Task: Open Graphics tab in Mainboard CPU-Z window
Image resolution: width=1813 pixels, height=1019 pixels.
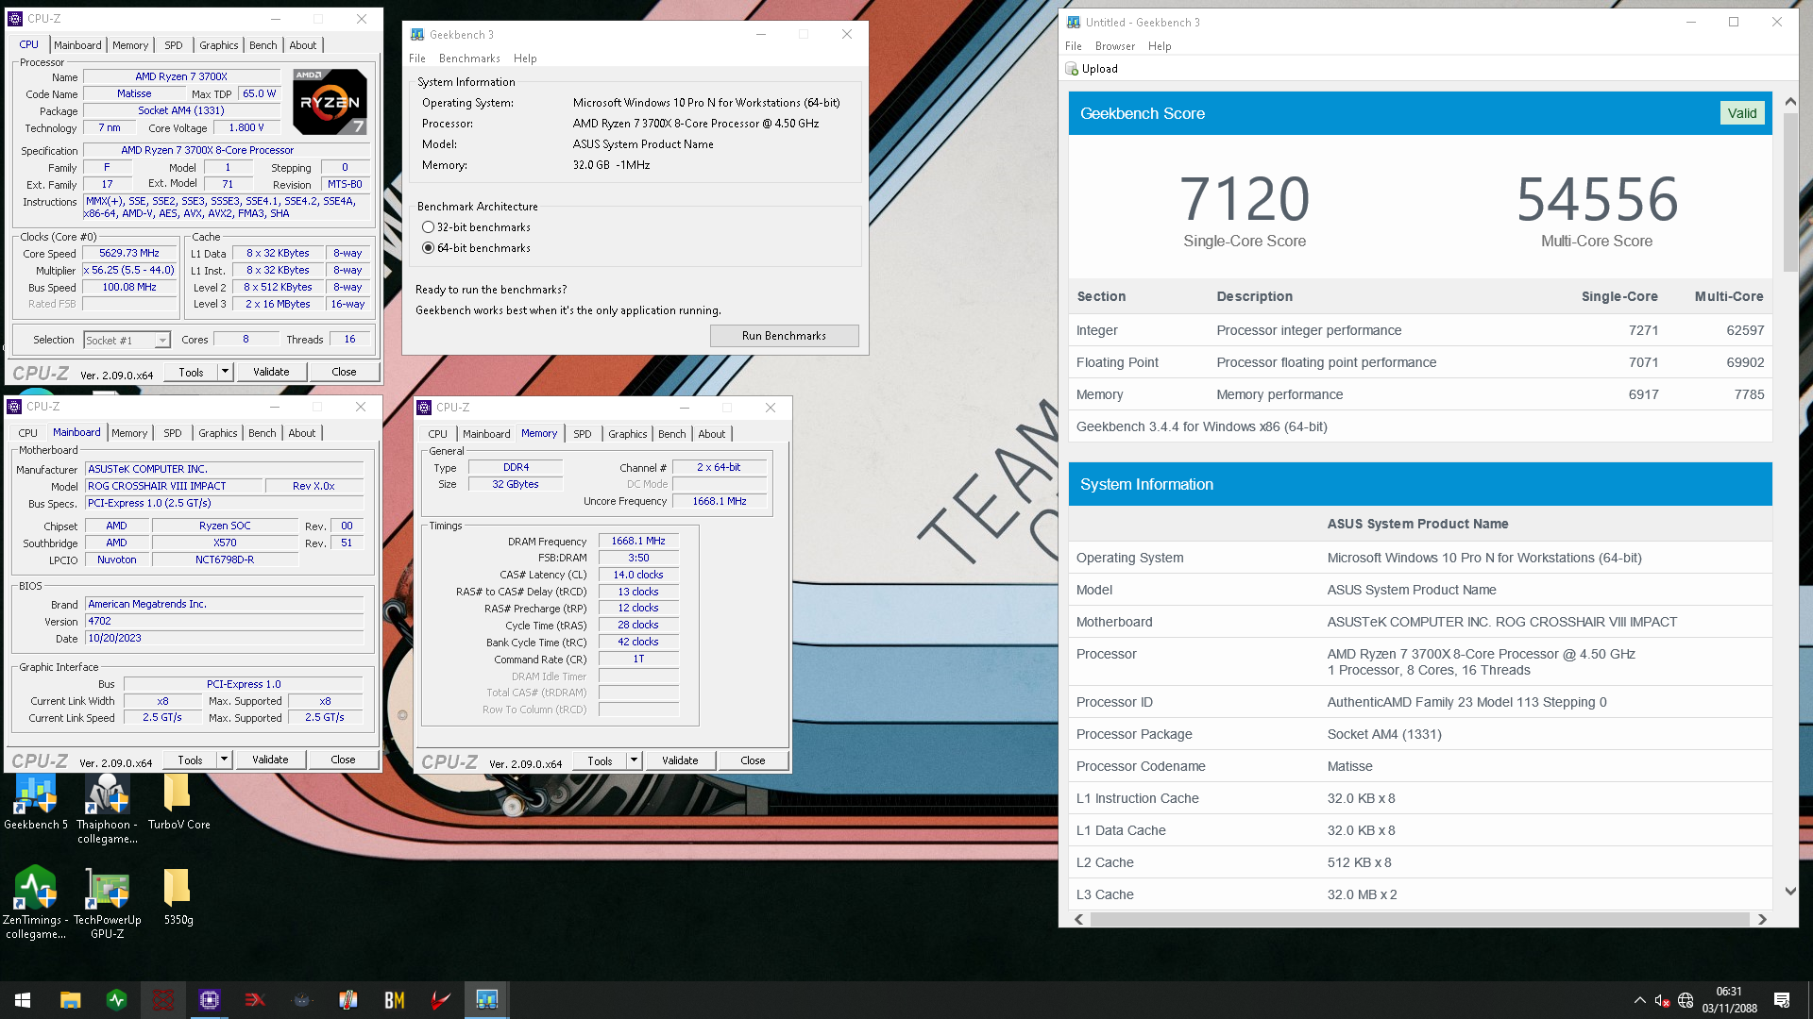Action: pyautogui.click(x=218, y=433)
